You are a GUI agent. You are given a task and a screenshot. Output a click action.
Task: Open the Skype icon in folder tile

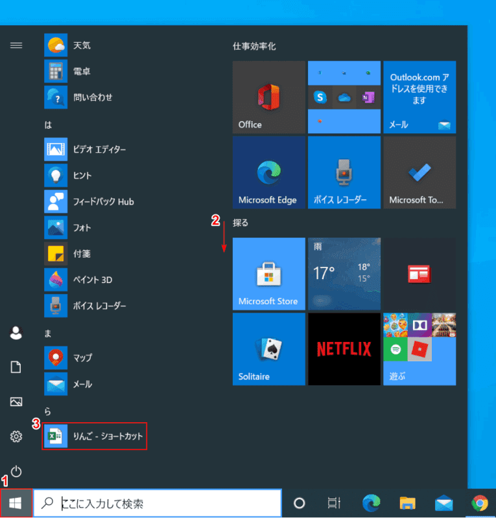tap(320, 97)
